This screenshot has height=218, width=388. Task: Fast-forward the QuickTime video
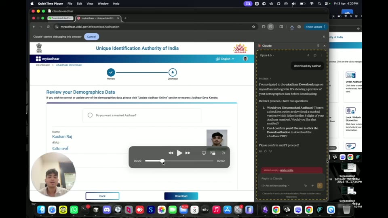188,153
